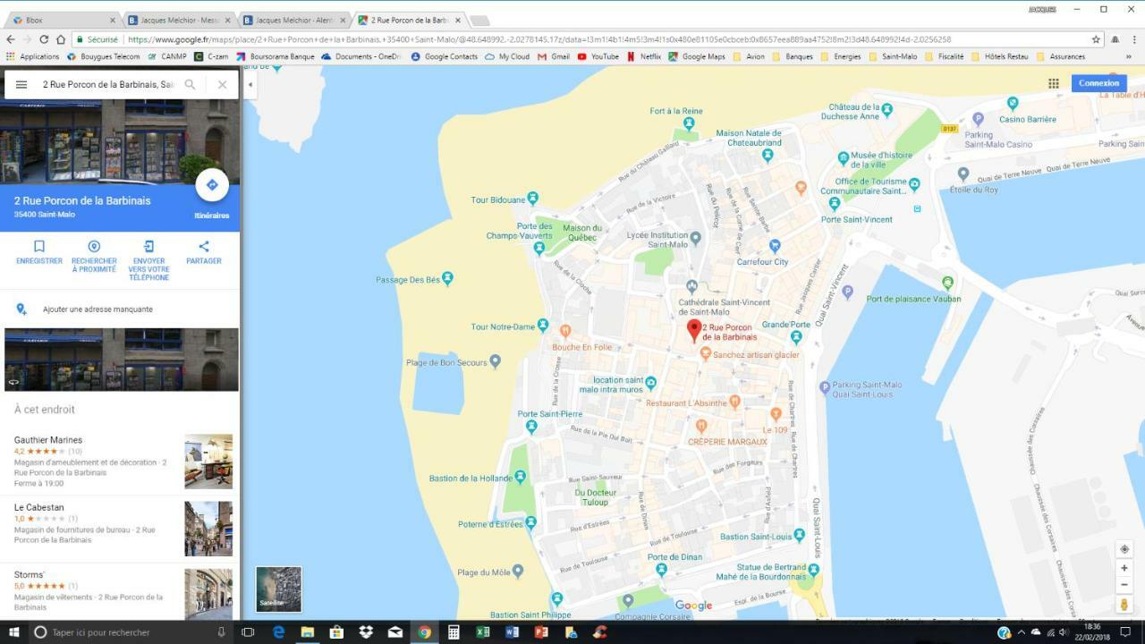Collapse the side panel with the arrow
The width and height of the screenshot is (1145, 644).
pyautogui.click(x=250, y=85)
